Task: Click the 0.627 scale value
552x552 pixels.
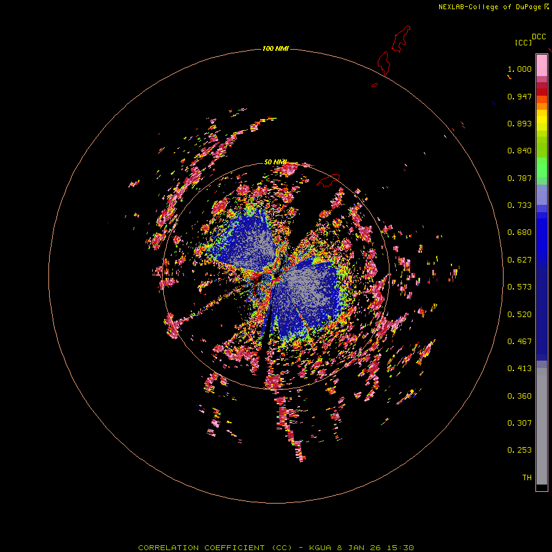Action: pos(519,260)
